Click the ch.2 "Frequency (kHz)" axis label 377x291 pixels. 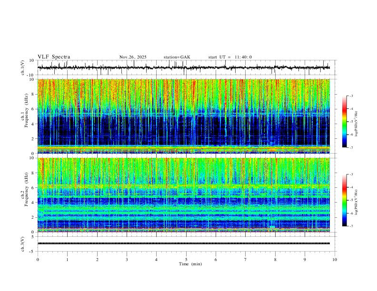click(x=26, y=189)
